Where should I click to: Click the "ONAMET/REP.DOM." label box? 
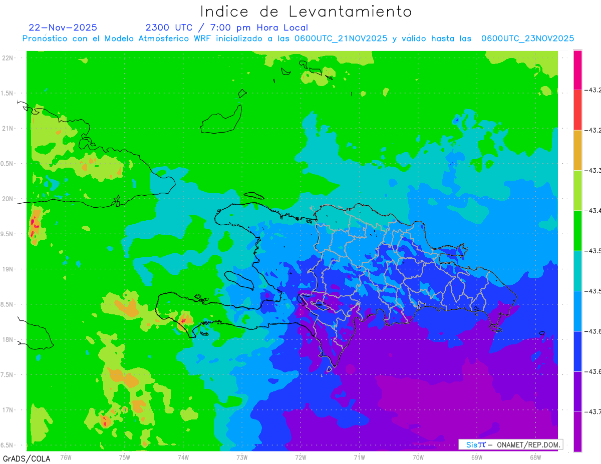pyautogui.click(x=510, y=444)
